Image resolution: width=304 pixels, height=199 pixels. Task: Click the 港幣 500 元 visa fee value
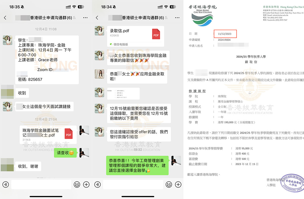tap(242, 159)
